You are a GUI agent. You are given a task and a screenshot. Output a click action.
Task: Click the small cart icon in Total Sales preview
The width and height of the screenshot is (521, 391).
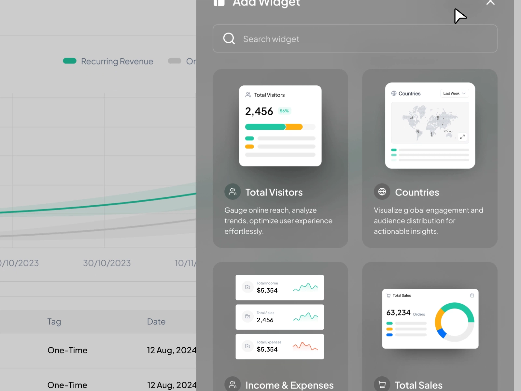click(388, 296)
